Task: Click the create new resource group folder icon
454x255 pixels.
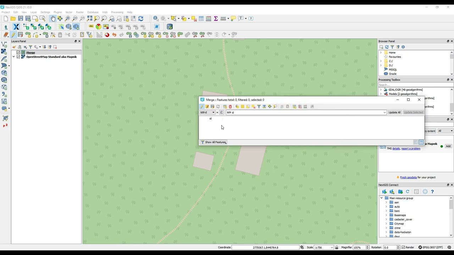Action: [x=400, y=192]
